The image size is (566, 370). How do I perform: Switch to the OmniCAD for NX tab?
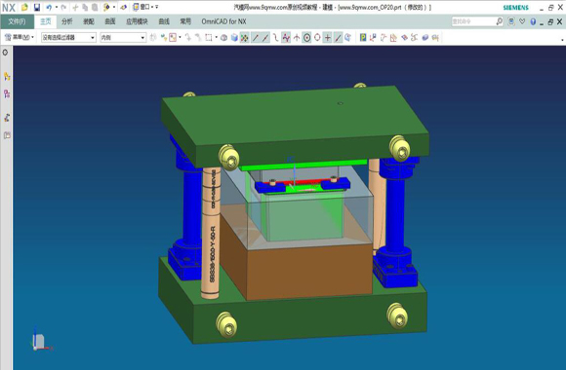coord(223,21)
